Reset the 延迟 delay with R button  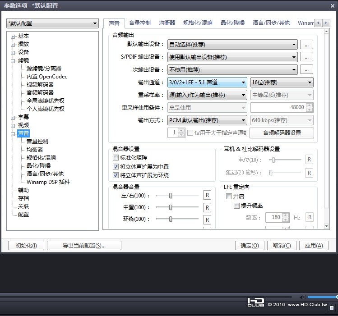coord(309,173)
